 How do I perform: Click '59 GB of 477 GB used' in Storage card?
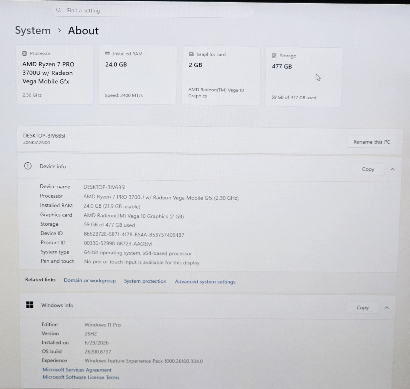294,97
